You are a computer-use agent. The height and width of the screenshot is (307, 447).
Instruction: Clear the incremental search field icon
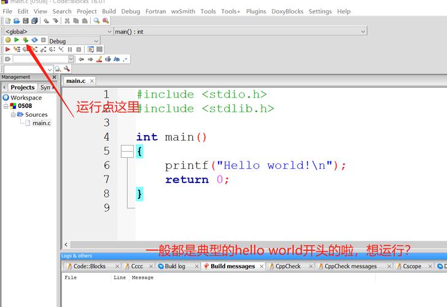[8, 59]
